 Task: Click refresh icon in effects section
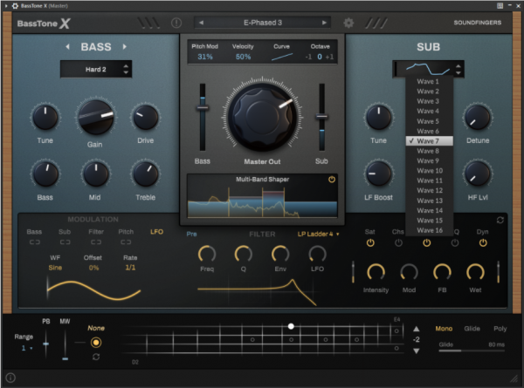[x=500, y=221]
